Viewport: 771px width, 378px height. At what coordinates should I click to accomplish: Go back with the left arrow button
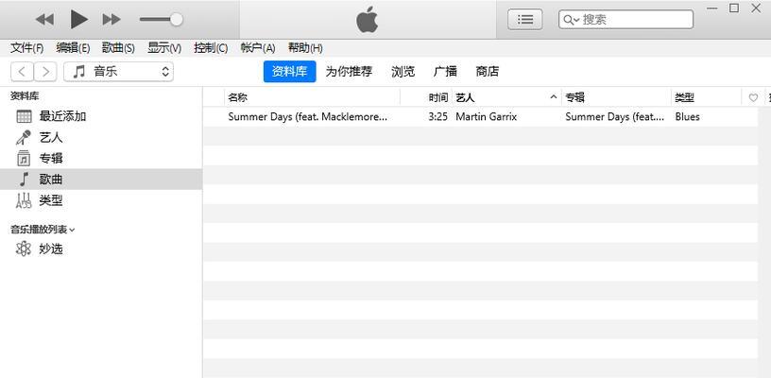[x=22, y=72]
